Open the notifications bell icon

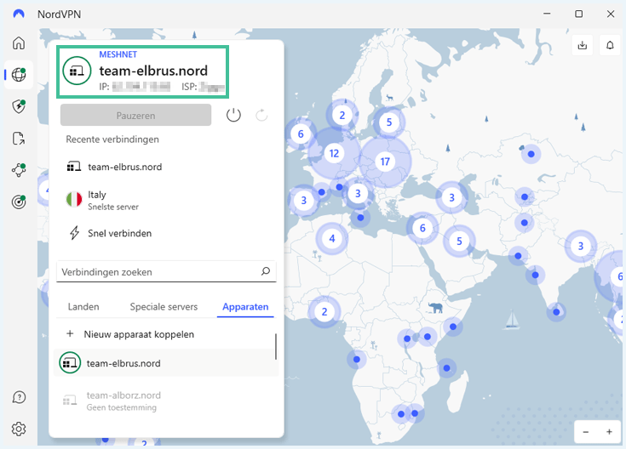610,45
